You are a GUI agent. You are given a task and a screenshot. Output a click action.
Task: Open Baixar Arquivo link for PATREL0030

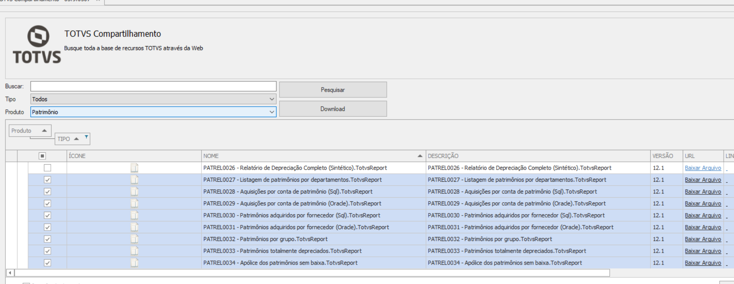(x=703, y=215)
